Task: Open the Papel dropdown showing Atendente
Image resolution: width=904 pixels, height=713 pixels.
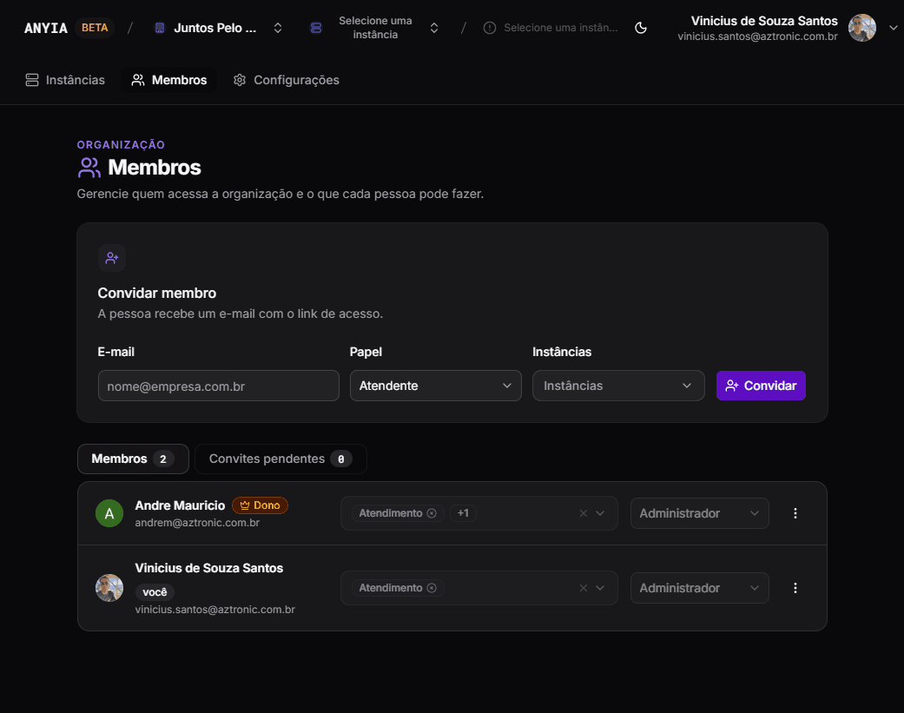Action: [x=436, y=386]
